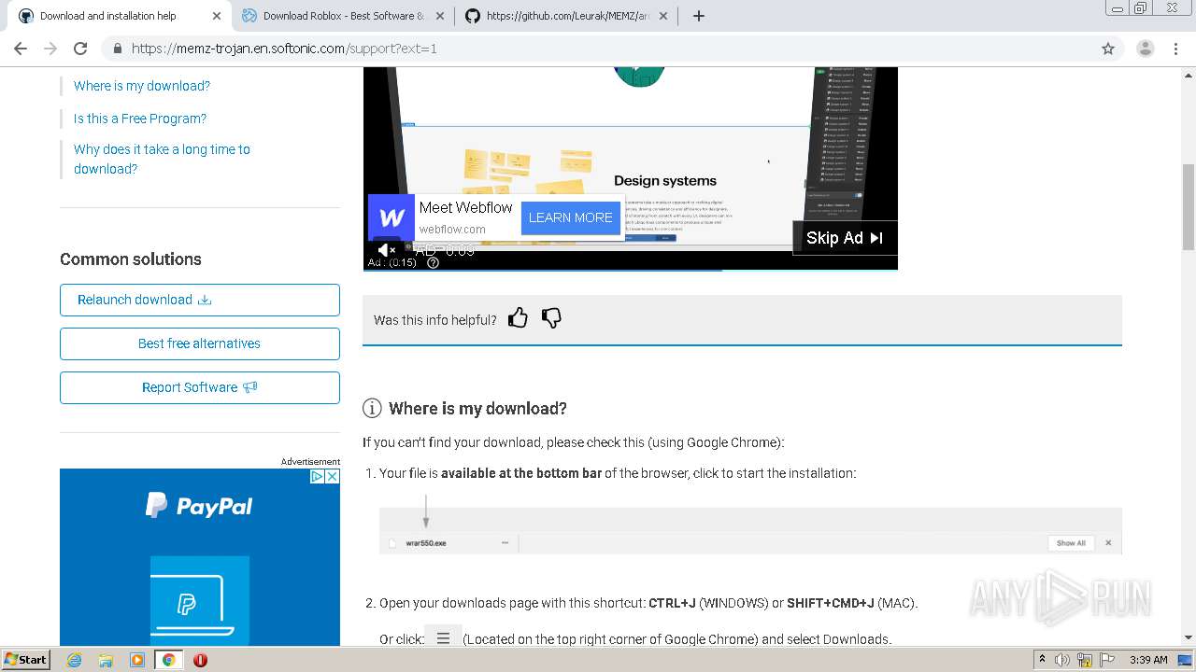Click the bold CTRL+J shortcut text

(x=672, y=603)
